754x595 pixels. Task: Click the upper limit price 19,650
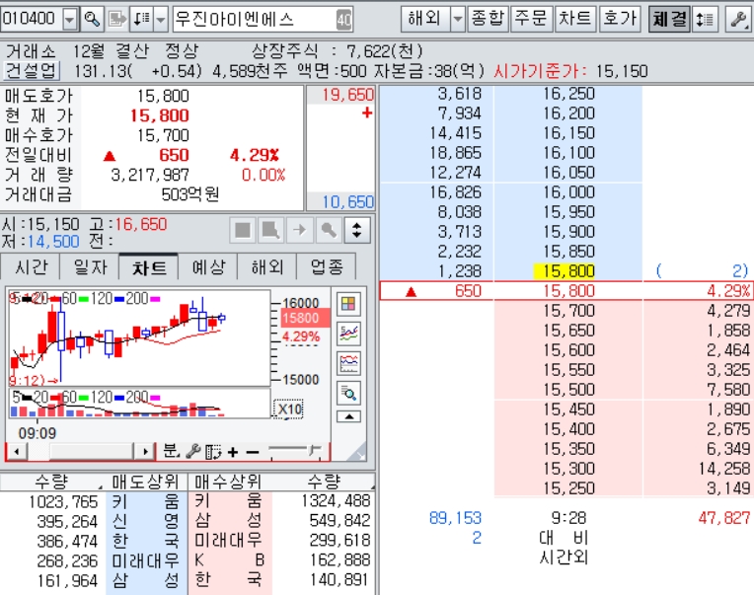pyautogui.click(x=347, y=95)
